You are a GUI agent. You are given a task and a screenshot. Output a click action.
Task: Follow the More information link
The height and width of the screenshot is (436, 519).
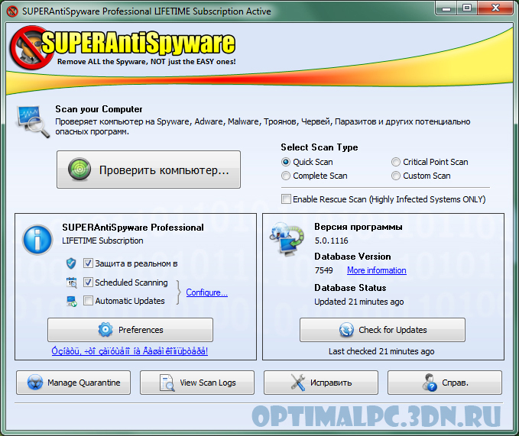pos(376,270)
